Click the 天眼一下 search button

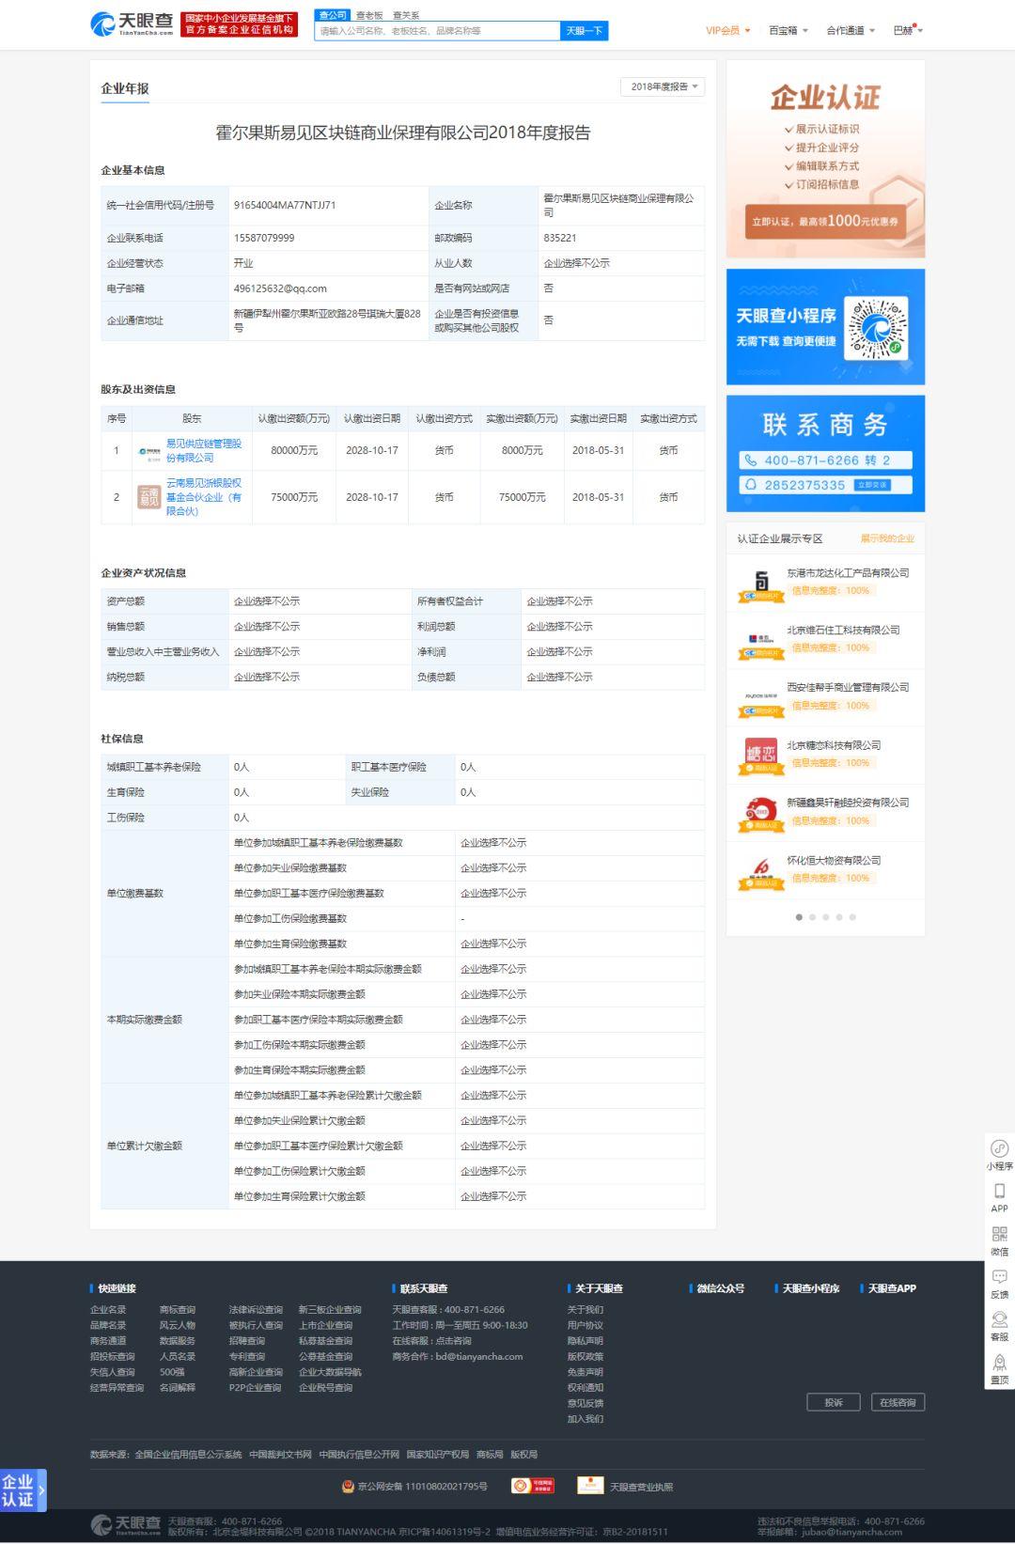(x=585, y=31)
